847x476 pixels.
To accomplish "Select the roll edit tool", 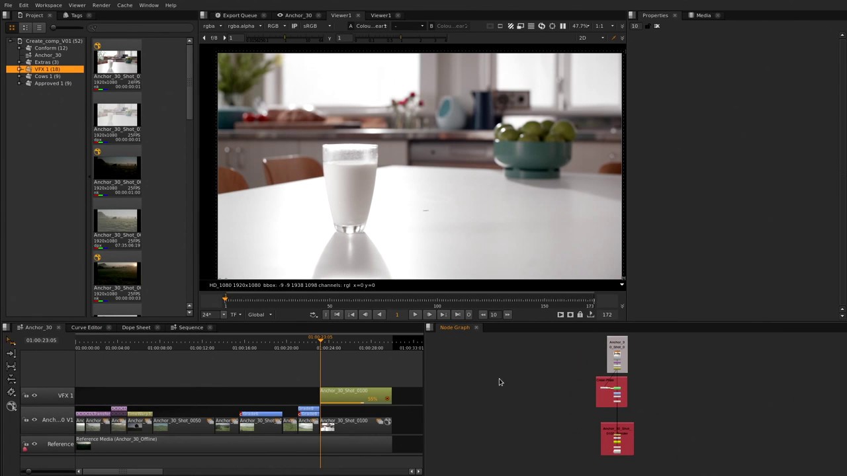I will (11, 379).
